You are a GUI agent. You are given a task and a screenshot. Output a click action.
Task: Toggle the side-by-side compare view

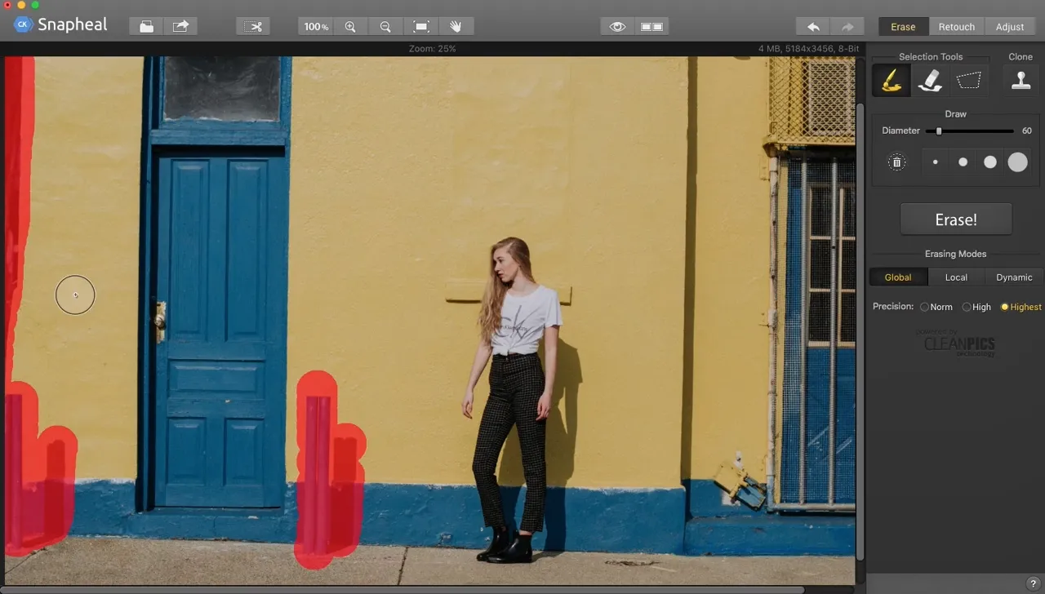(651, 26)
